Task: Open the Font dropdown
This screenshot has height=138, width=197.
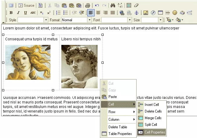Action: pyautogui.click(x=117, y=20)
